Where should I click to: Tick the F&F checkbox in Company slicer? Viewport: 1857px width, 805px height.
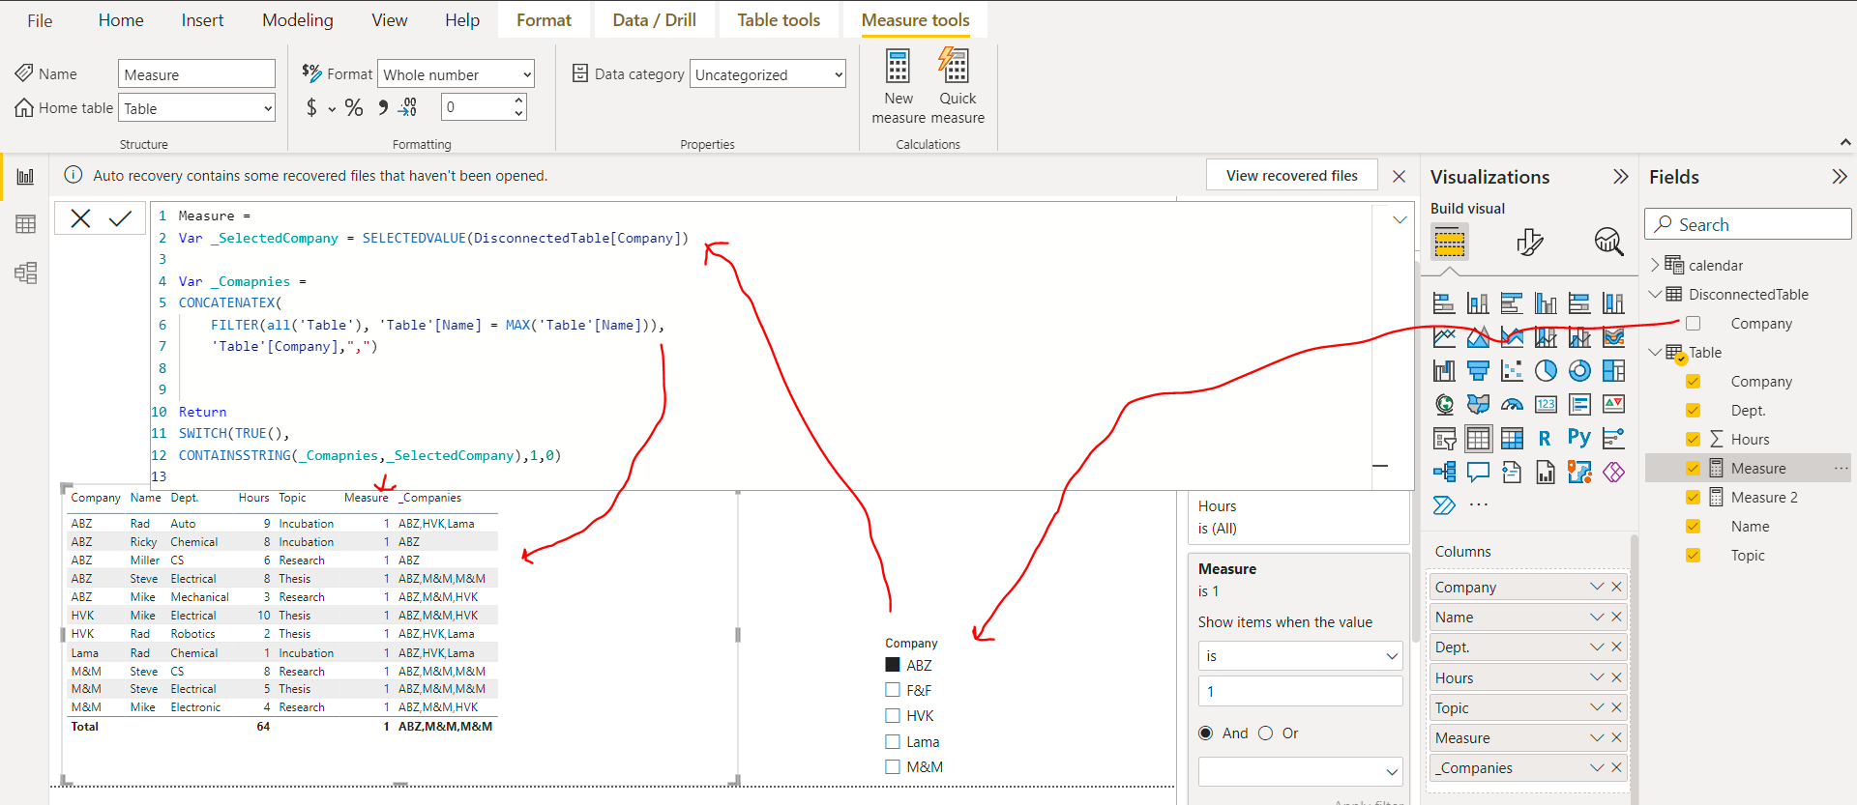(893, 690)
